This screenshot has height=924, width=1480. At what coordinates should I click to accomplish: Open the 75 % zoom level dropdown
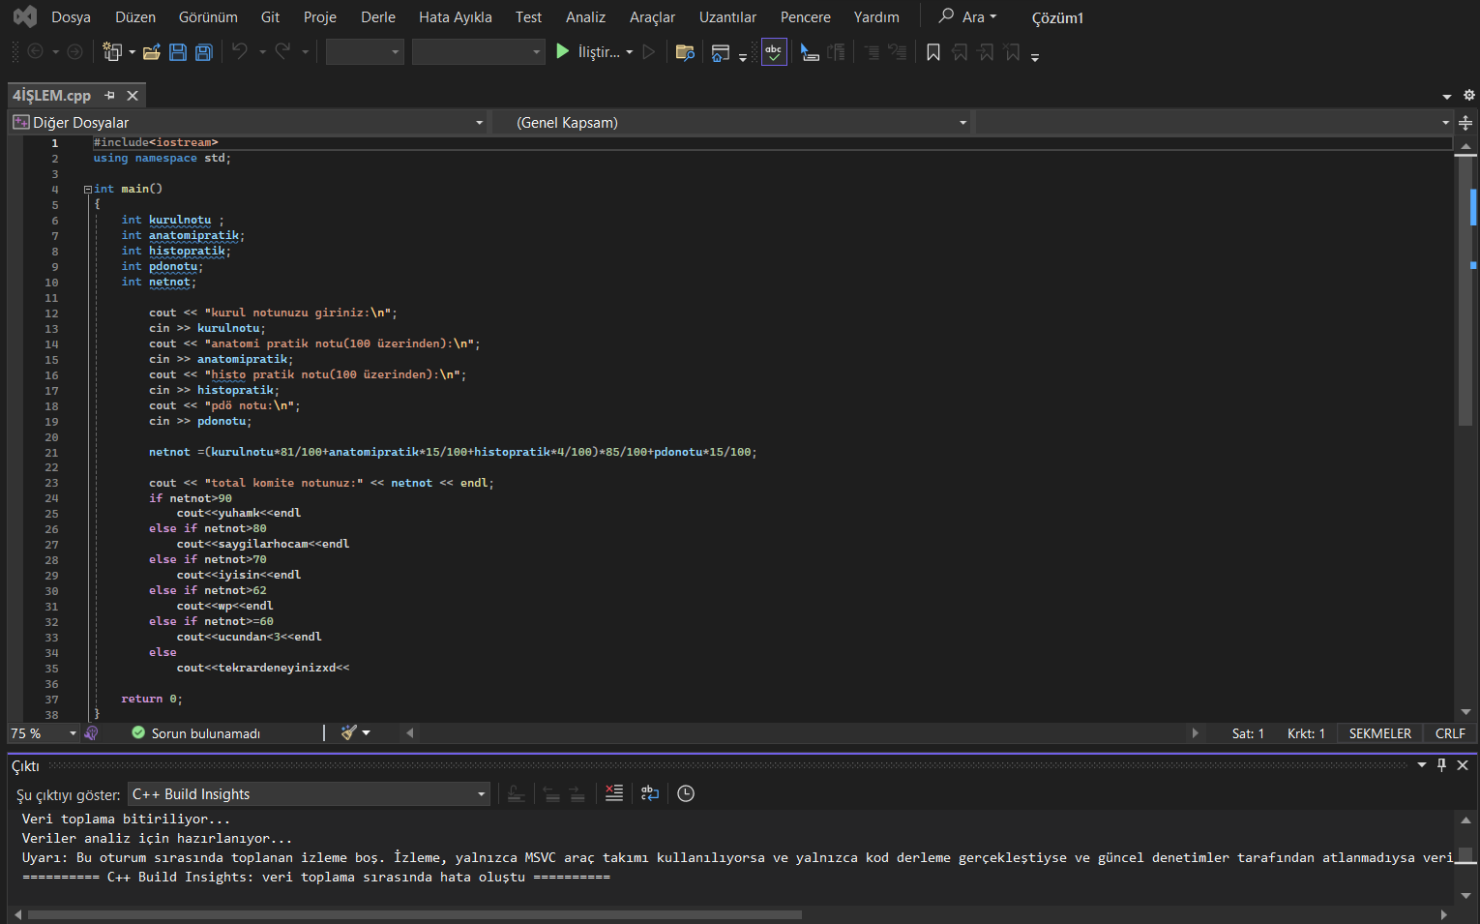click(x=73, y=733)
